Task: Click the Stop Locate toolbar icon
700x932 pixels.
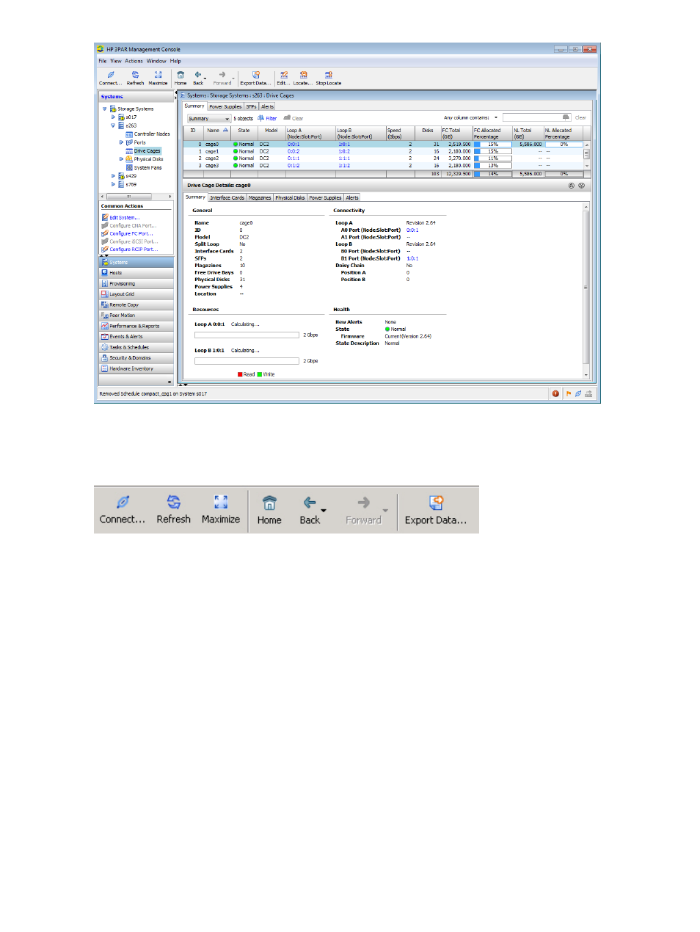Action: (328, 75)
